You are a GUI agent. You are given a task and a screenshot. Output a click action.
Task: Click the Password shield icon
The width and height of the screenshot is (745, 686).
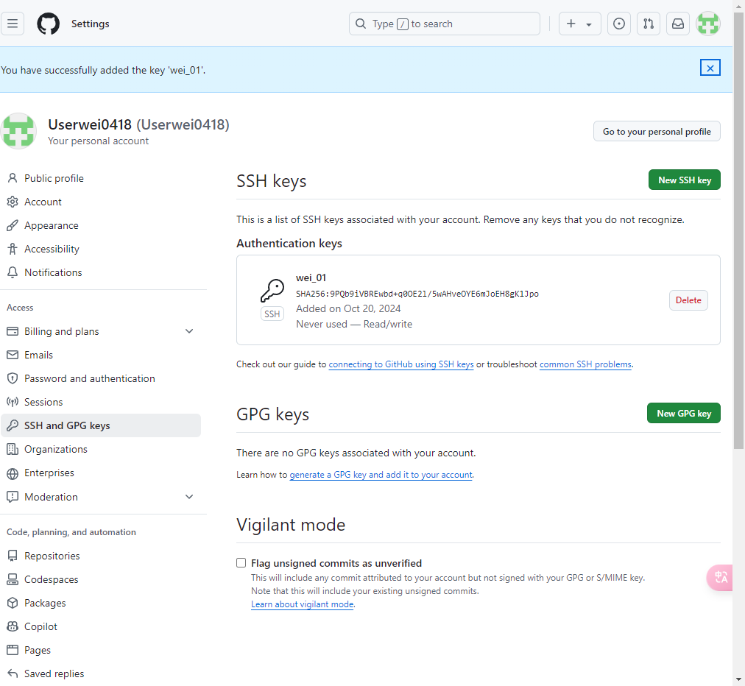point(13,378)
